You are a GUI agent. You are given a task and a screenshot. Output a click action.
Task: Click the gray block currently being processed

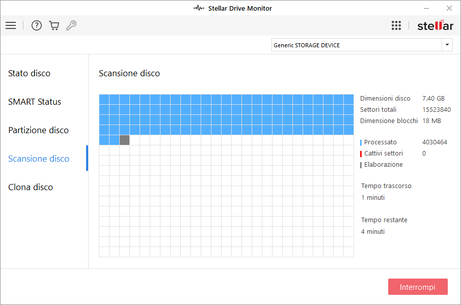[x=124, y=140]
